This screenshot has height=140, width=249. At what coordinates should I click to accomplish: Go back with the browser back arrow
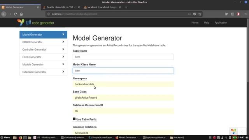4,14
